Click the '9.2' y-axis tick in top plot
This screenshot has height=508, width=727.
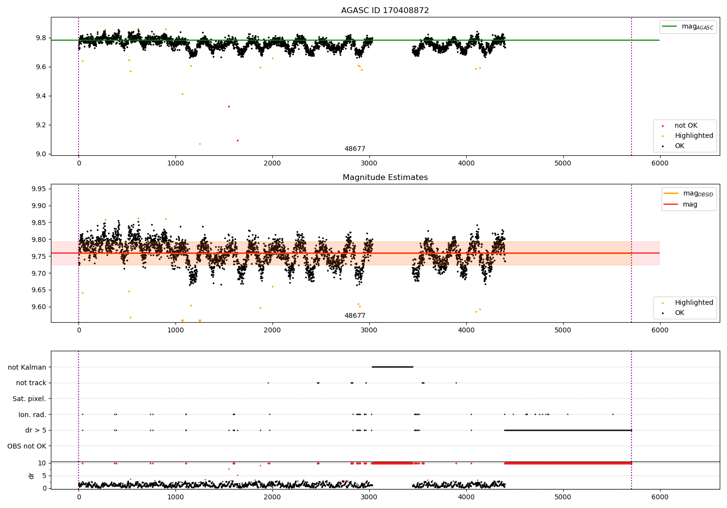(x=41, y=125)
